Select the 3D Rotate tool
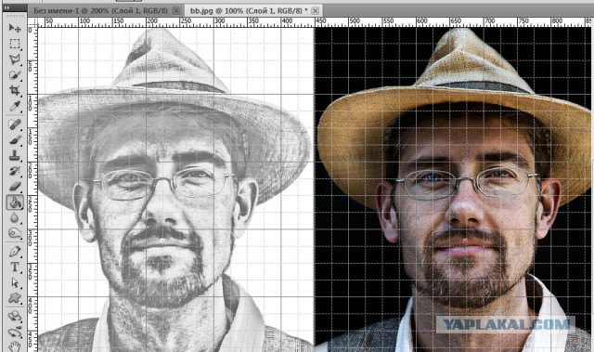 click(15, 316)
